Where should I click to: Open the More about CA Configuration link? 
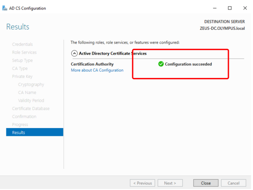[x=97, y=70]
